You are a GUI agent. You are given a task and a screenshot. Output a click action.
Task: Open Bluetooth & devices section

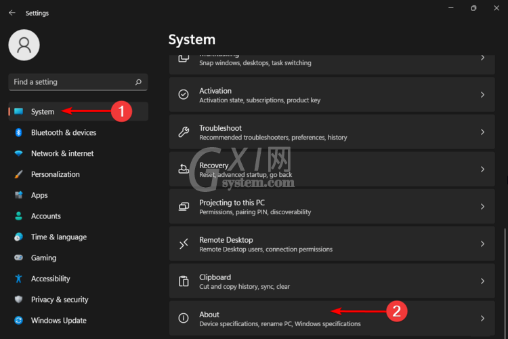(x=78, y=132)
